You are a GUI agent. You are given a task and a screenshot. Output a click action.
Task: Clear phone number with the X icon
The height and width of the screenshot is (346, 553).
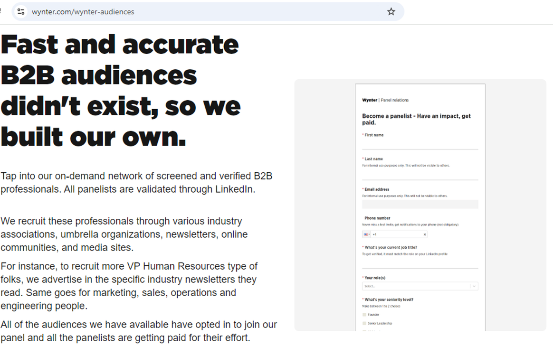(425, 234)
